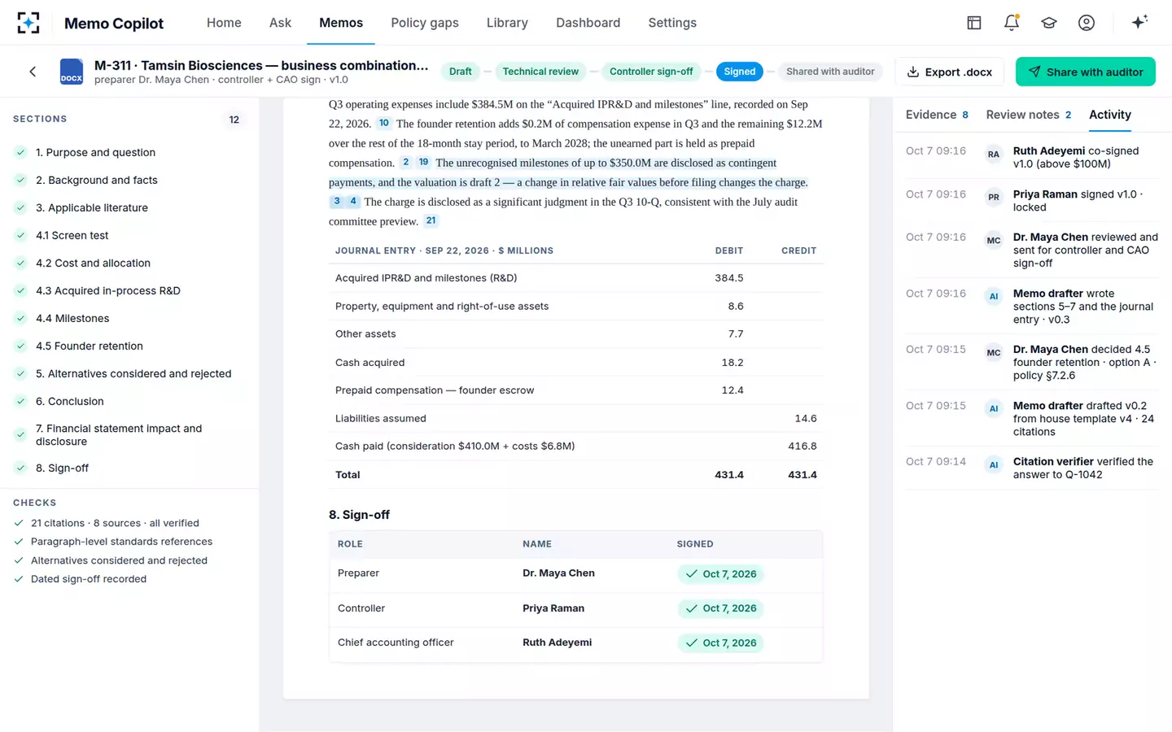Viewport: 1172px width, 732px height.
Task: Jump to 4.3 Acquired in-process R&D
Action: (129, 290)
